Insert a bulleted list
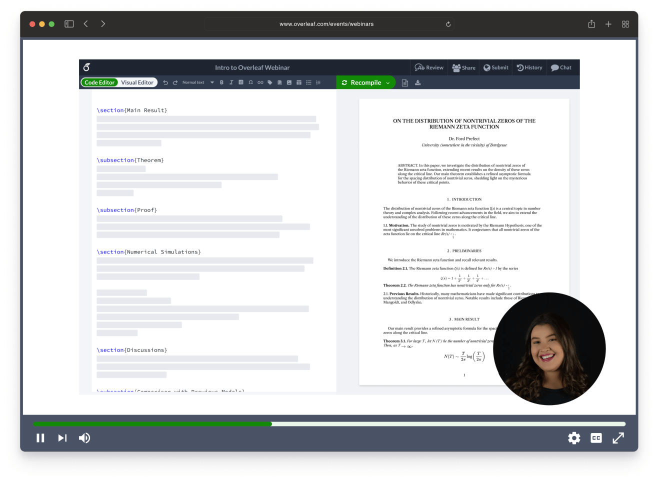This screenshot has height=482, width=659. 309,82
